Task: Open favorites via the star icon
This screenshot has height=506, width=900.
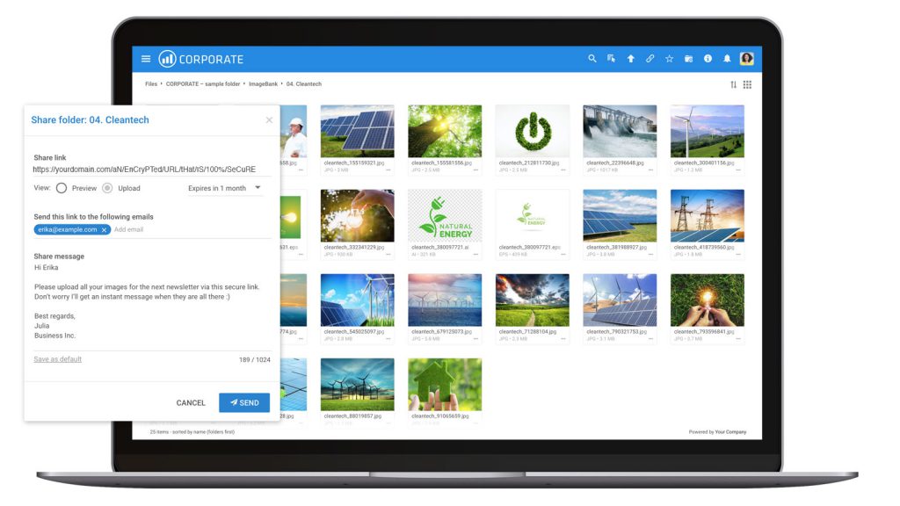Action: 669,58
